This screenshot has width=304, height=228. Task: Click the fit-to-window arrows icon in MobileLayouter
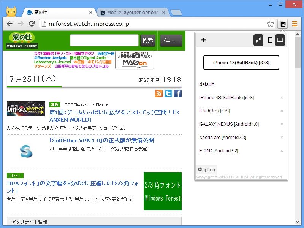point(258,40)
